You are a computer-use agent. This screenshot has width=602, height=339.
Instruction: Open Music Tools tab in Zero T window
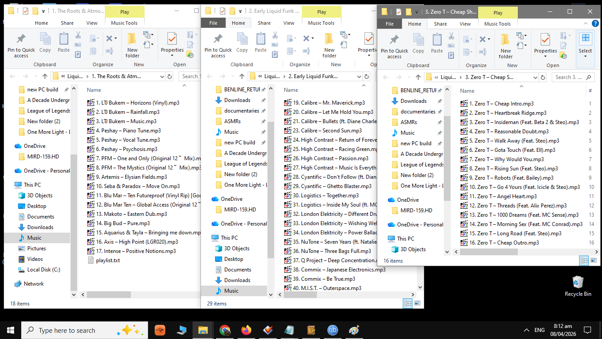[498, 24]
